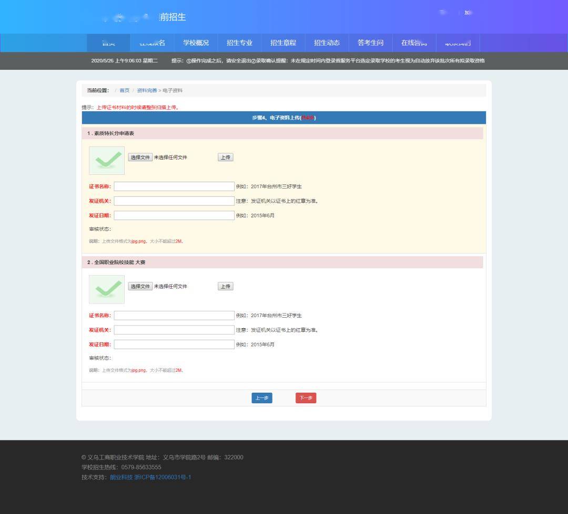Open the 朗业科技 footer link
The image size is (568, 514).
(121, 477)
